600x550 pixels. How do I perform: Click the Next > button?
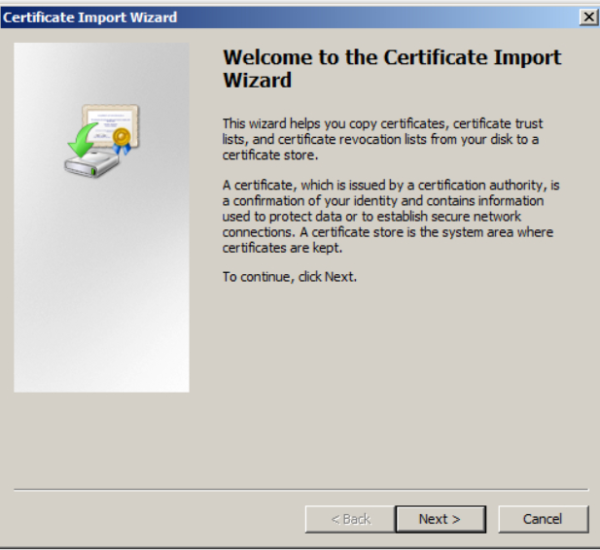pos(439,519)
